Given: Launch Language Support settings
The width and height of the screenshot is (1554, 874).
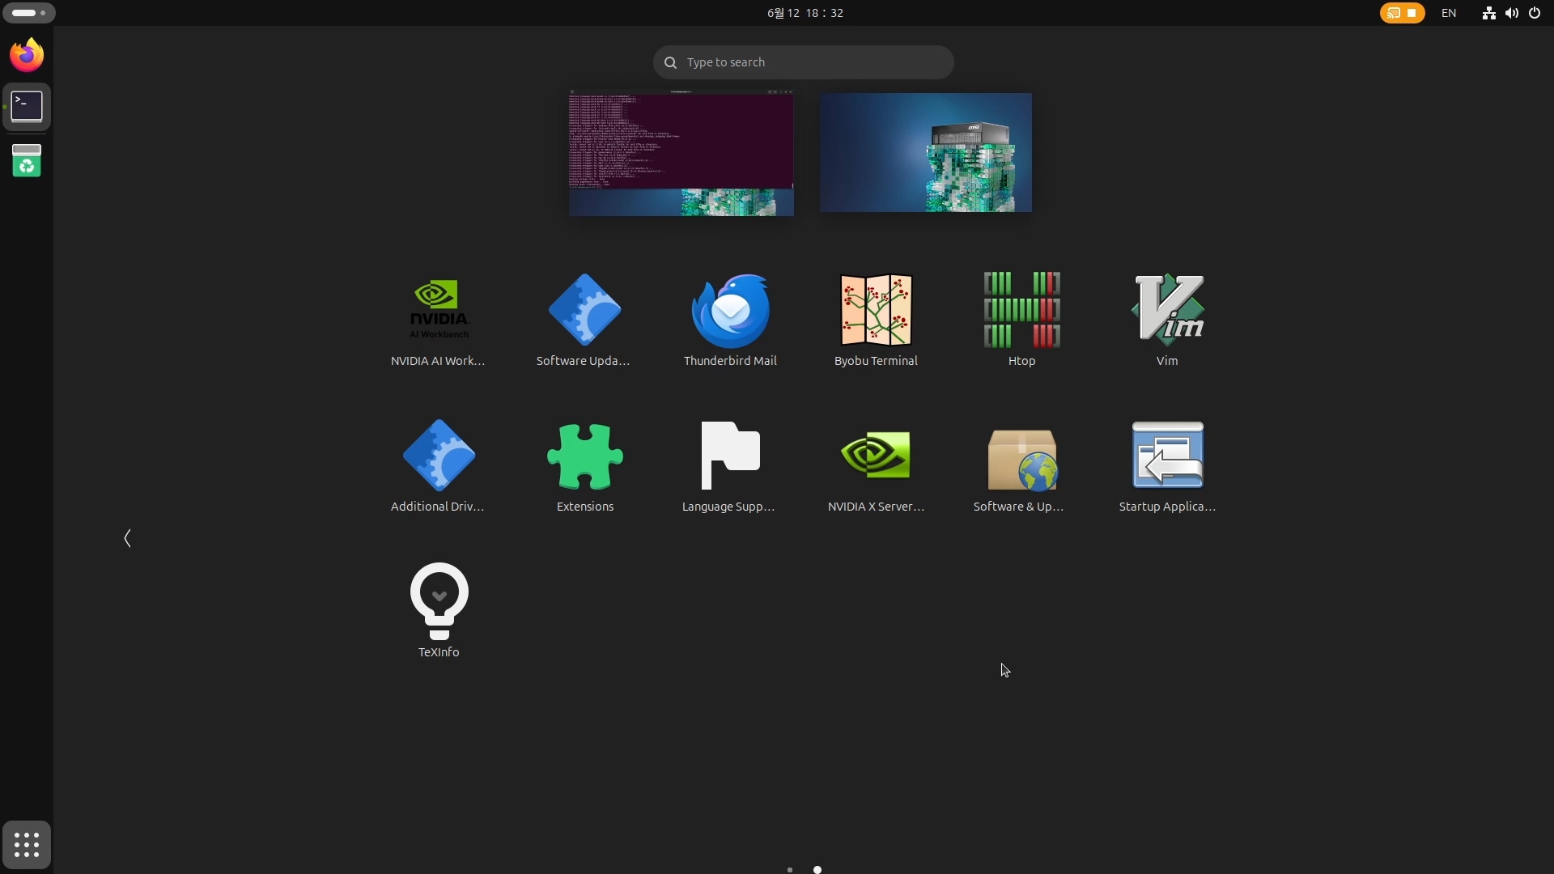Looking at the screenshot, I should click(729, 466).
